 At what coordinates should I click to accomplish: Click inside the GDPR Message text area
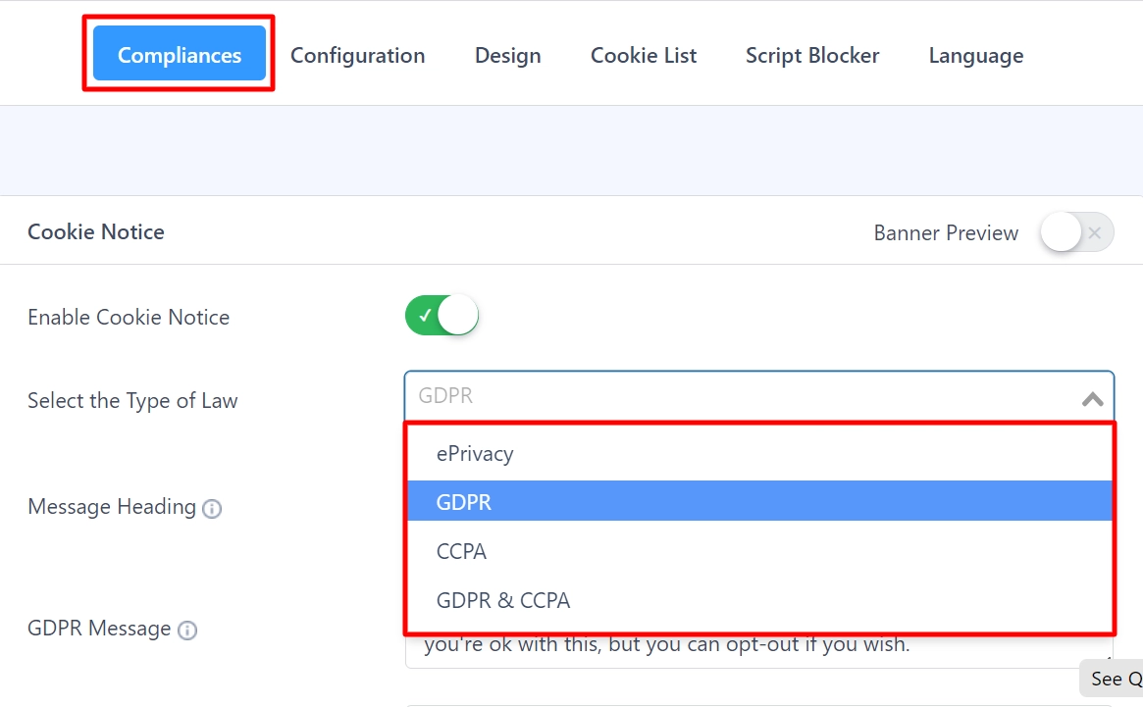click(687, 644)
